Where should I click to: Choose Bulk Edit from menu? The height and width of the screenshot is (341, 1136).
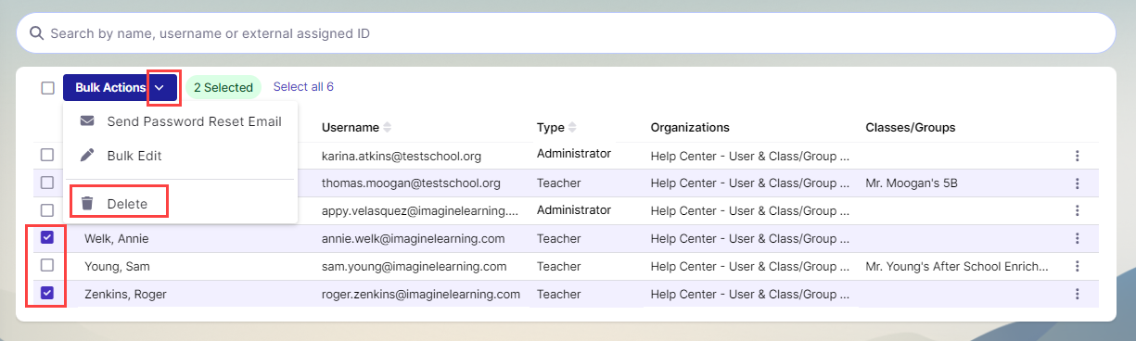tap(180, 156)
